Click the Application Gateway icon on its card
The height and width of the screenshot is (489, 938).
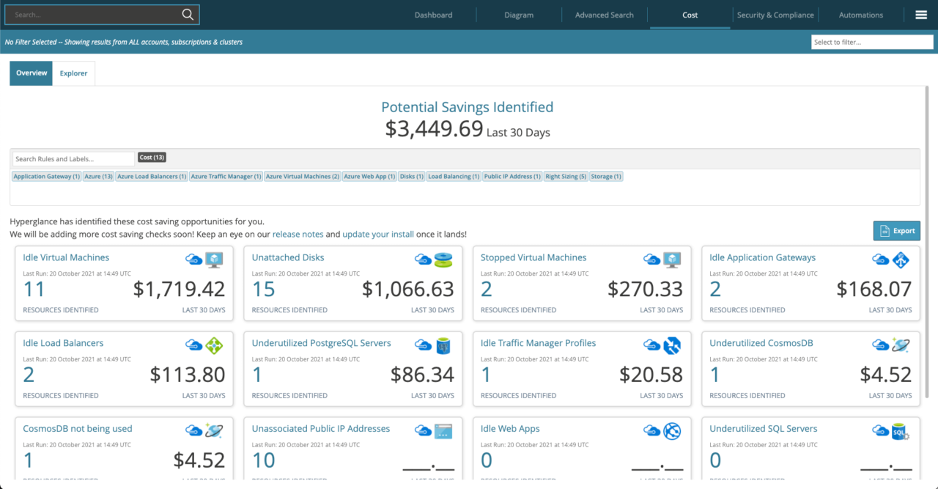point(901,260)
